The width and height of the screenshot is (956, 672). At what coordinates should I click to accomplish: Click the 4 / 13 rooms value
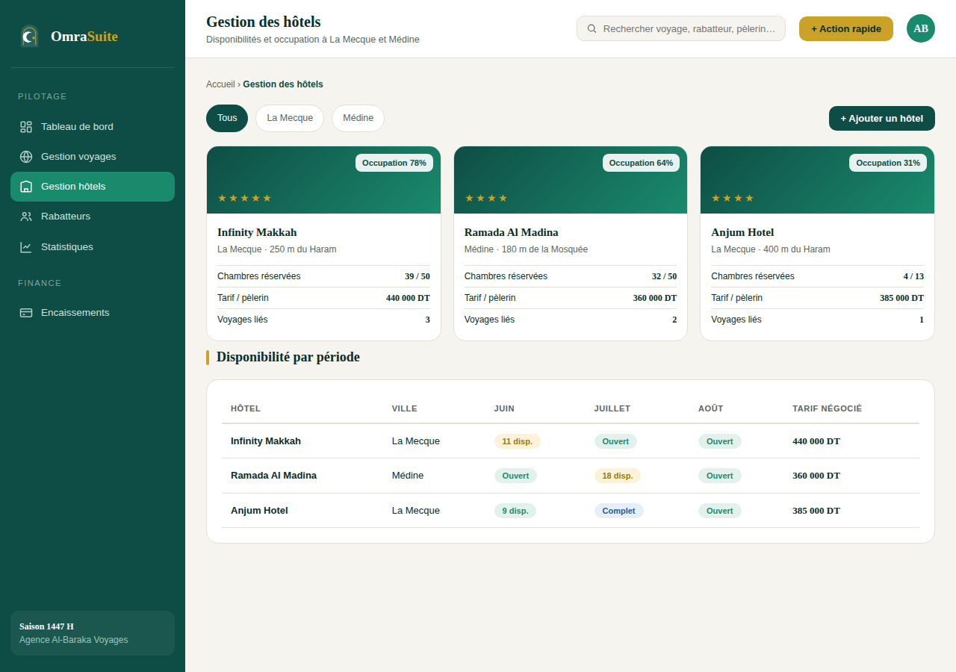coord(913,276)
